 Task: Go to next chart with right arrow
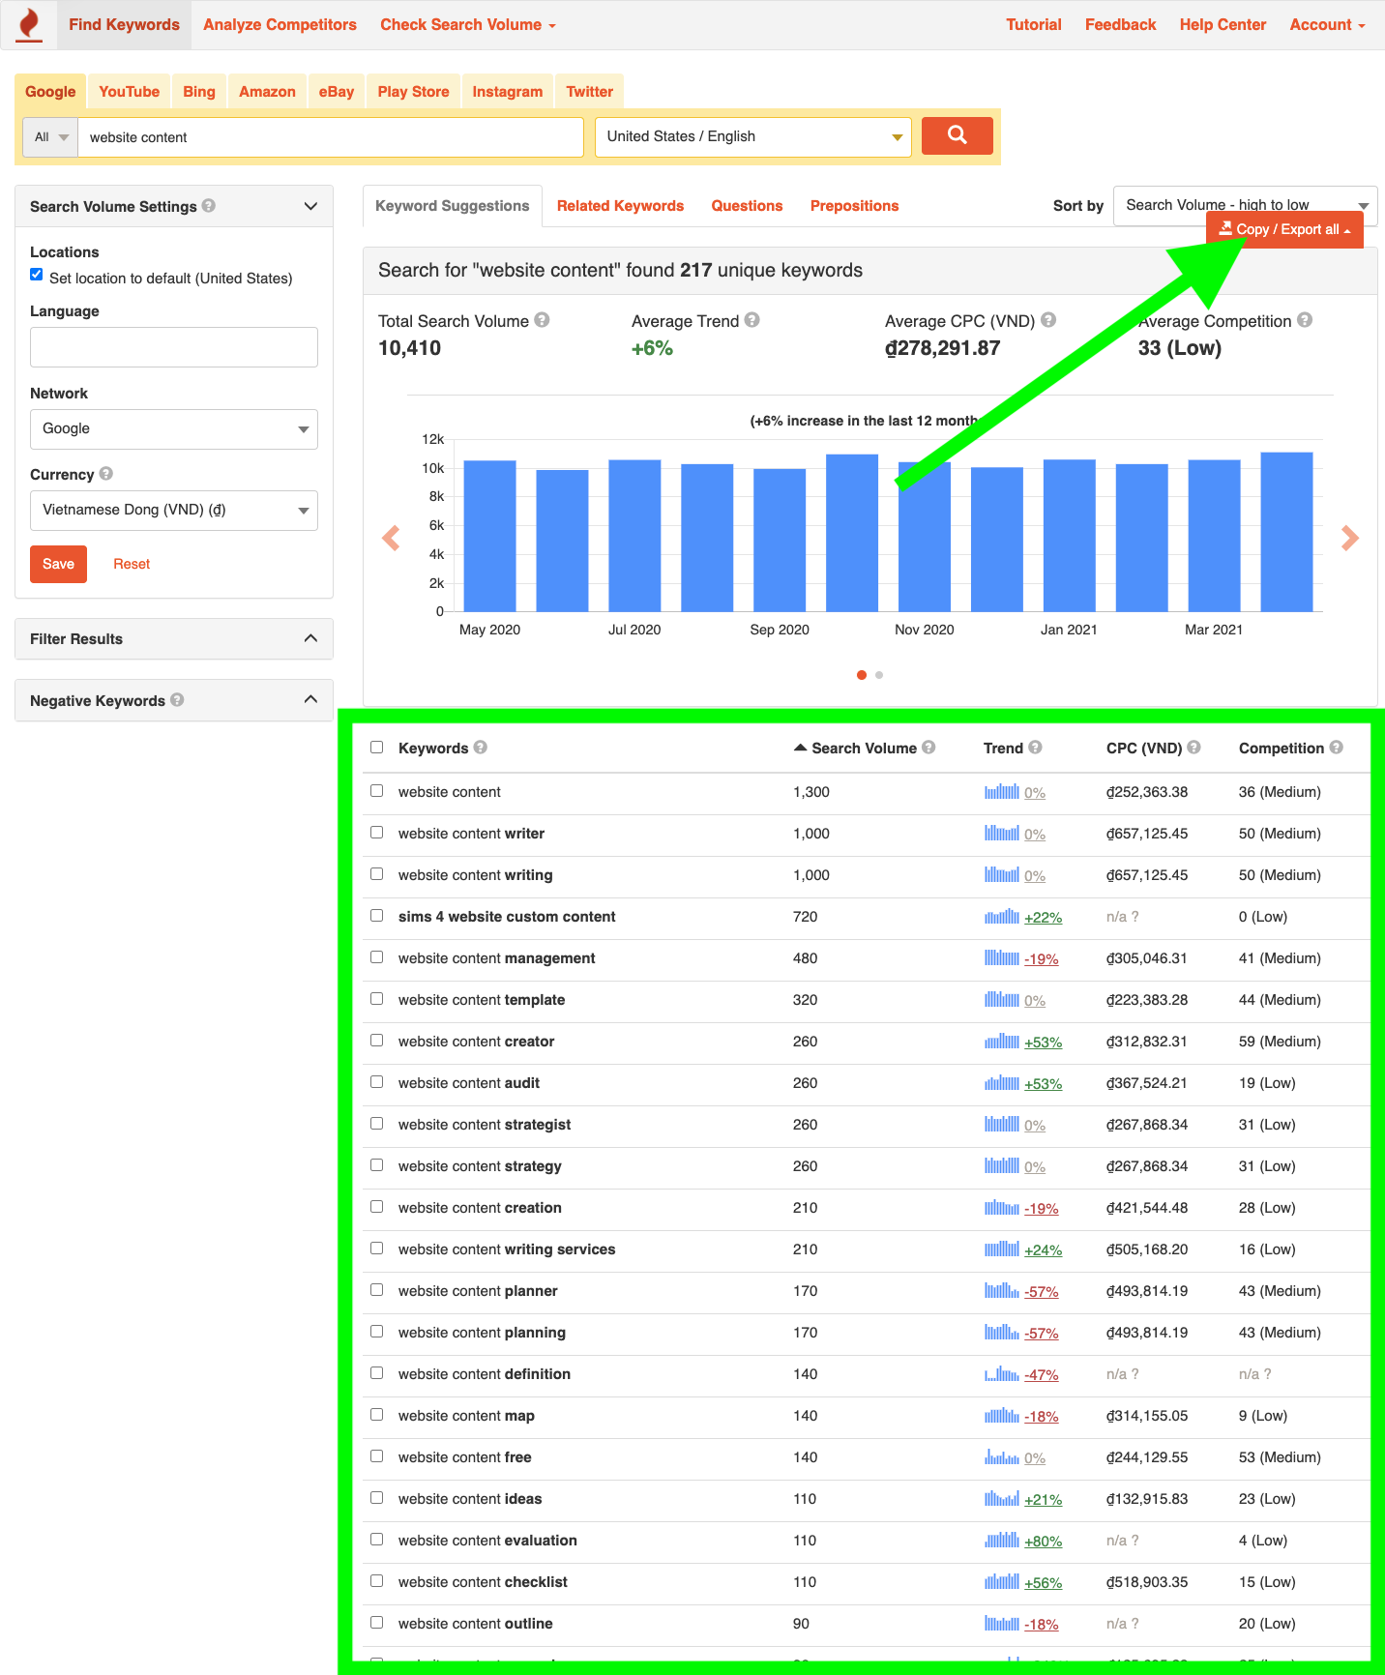[x=1350, y=538]
